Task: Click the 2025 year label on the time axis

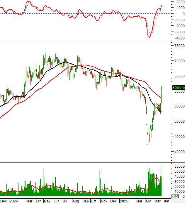Action: [x=124, y=201]
